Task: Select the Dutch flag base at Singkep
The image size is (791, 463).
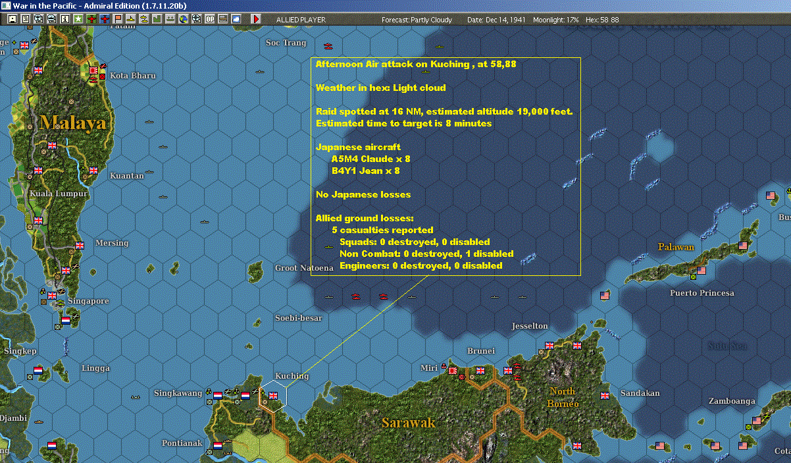Action: (38, 370)
